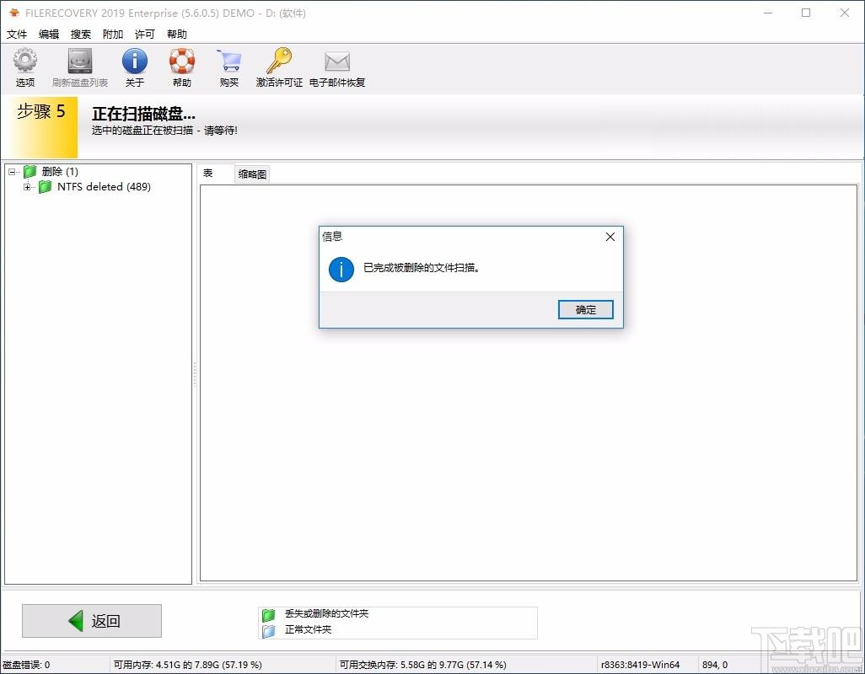Screen dimensions: 865x674
Task: Click status bar text 磁盘错误: 0
Action: (x=26, y=665)
